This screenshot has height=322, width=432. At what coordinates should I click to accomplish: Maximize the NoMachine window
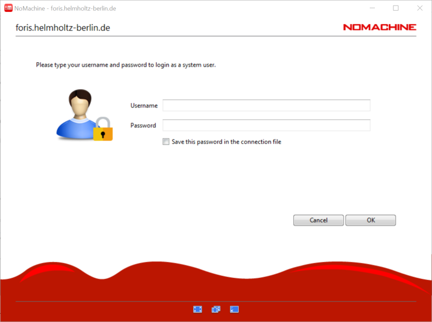pyautogui.click(x=395, y=8)
